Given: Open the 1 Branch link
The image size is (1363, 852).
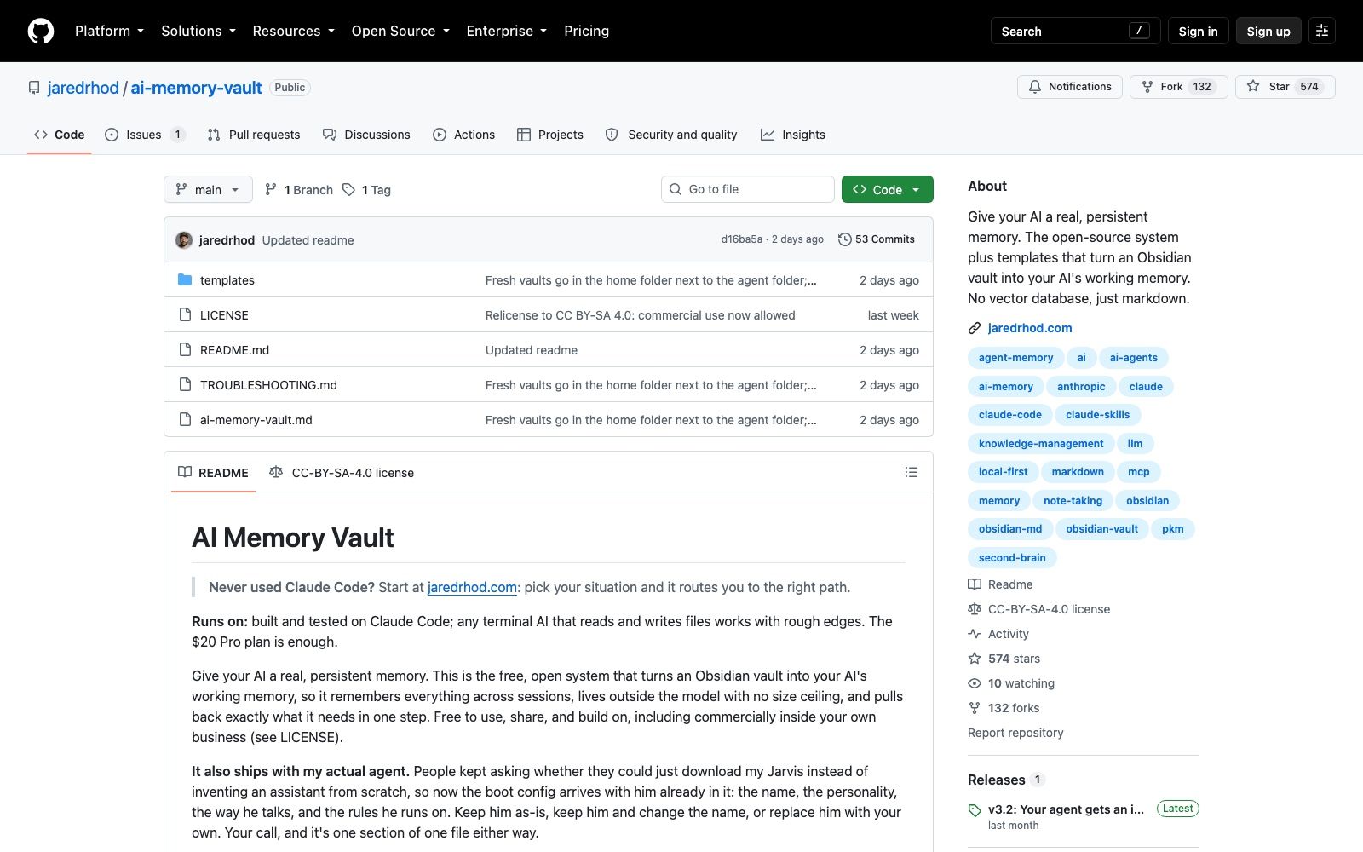Looking at the screenshot, I should pyautogui.click(x=299, y=189).
